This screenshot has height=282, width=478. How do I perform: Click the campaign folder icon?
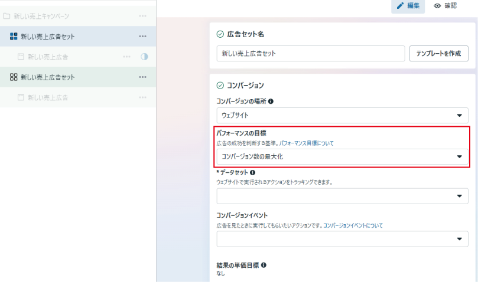pyautogui.click(x=7, y=16)
